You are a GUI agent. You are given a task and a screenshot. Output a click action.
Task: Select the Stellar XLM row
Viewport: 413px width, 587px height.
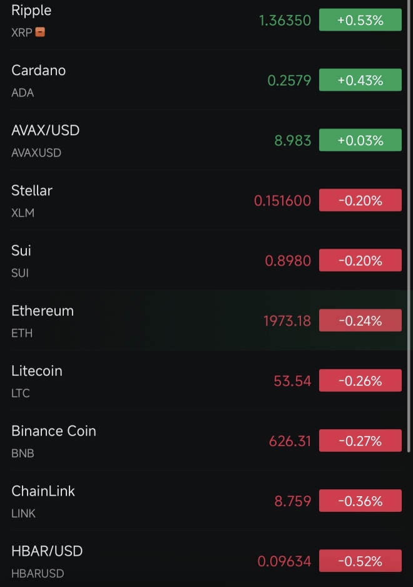click(206, 200)
